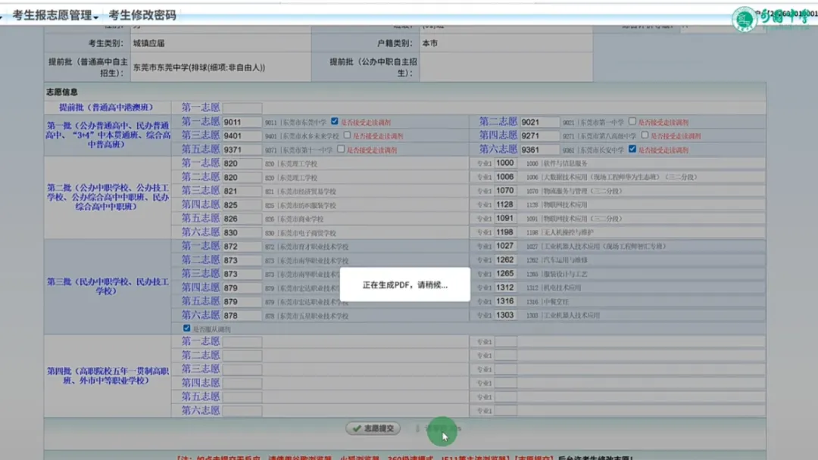Toggle adjustment checkbox for school 9371
The height and width of the screenshot is (460, 818).
point(341,149)
